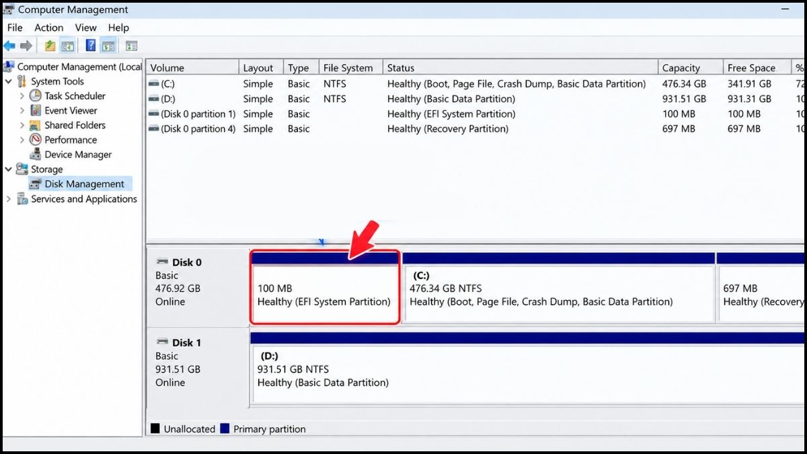Click the drive icon for Disk 0 partition 1
This screenshot has height=454, width=807.
[x=153, y=114]
